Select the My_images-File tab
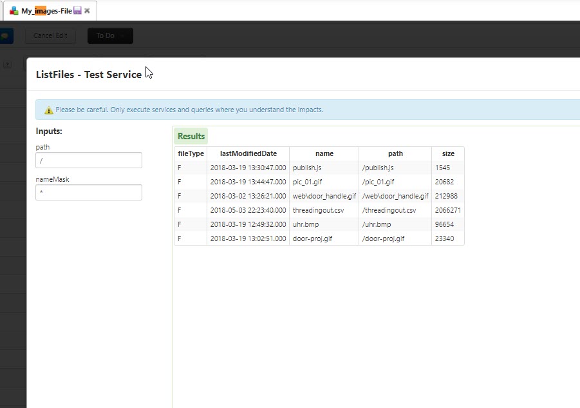 [x=46, y=10]
